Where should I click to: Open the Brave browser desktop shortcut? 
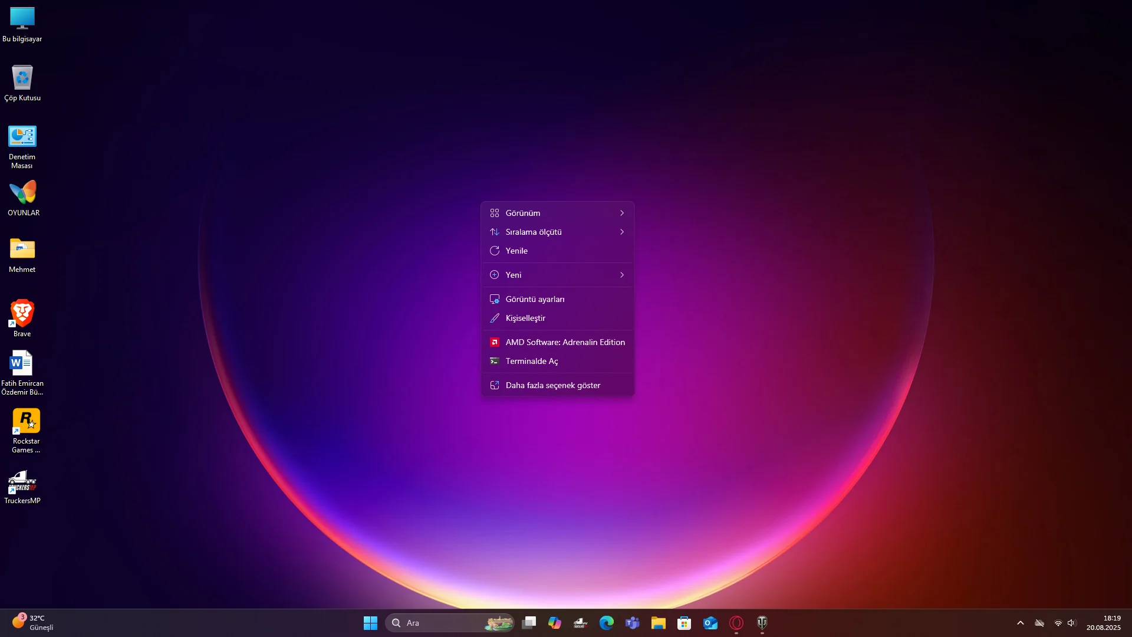tap(22, 314)
